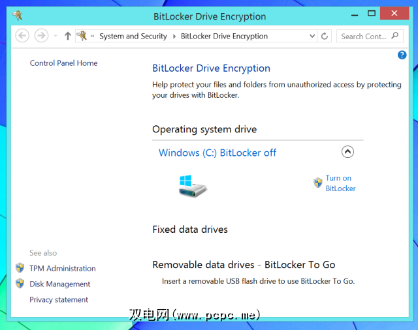Screen dimensions: 418x330
Task: Click the window title bar keys icon
Action: point(18,16)
